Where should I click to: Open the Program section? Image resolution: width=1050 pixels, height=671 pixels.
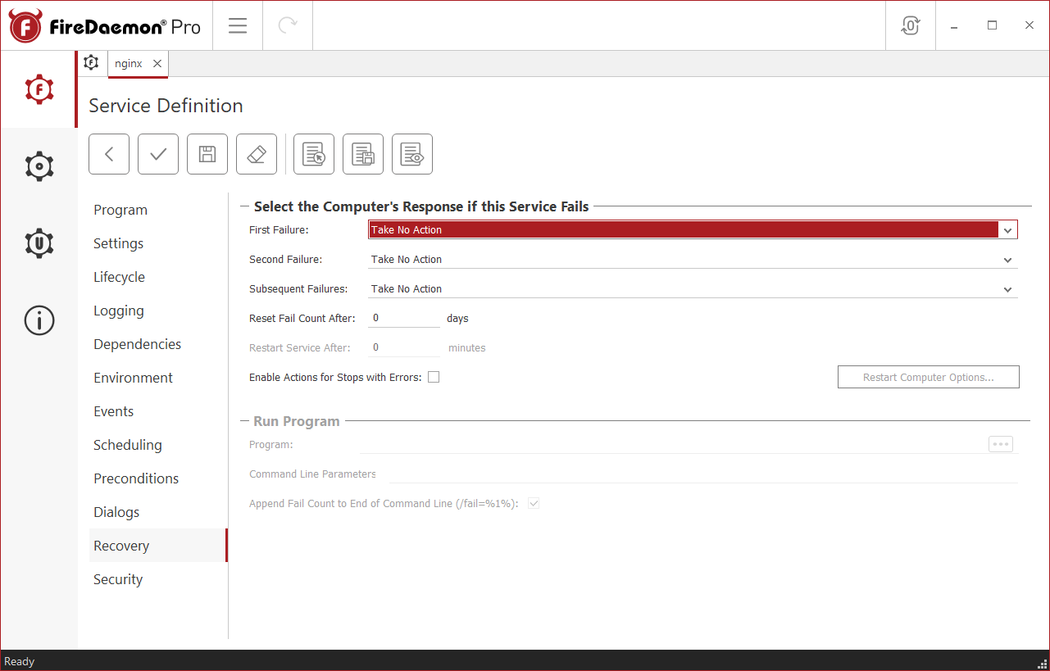click(157, 210)
